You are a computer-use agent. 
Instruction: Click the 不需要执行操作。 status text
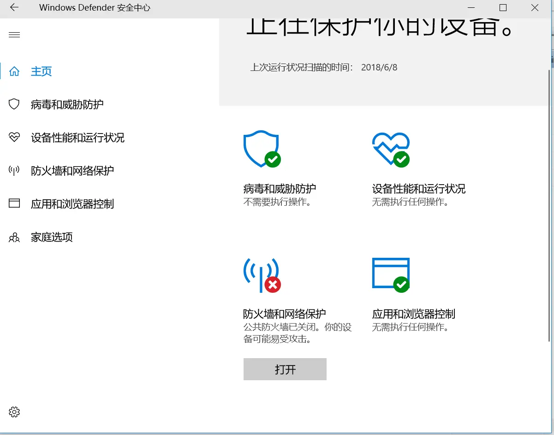coord(277,202)
